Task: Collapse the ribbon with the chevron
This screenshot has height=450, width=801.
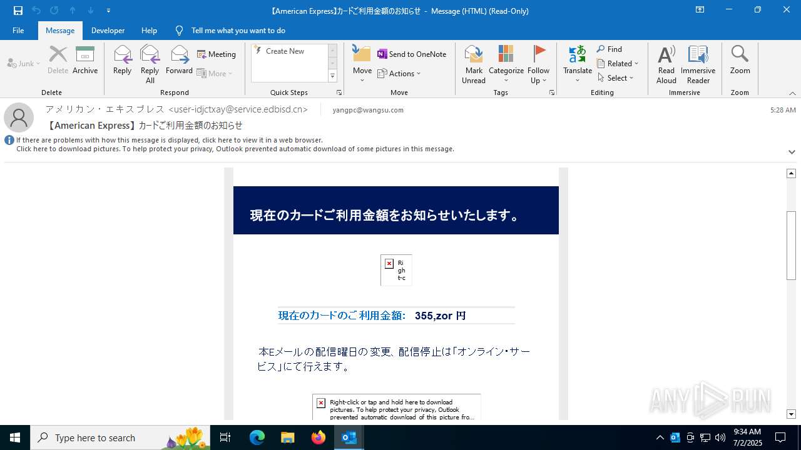Action: [x=792, y=93]
